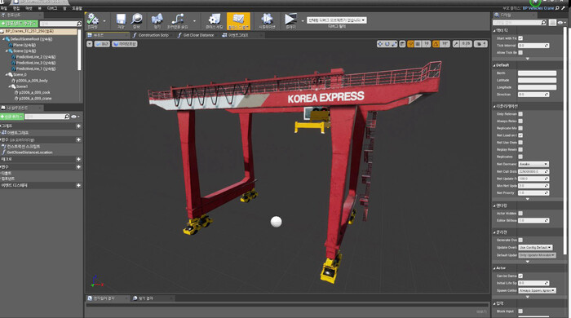The height and width of the screenshot is (318, 571).
Task: Select the translate gizmo tool in viewport
Action: [x=380, y=44]
